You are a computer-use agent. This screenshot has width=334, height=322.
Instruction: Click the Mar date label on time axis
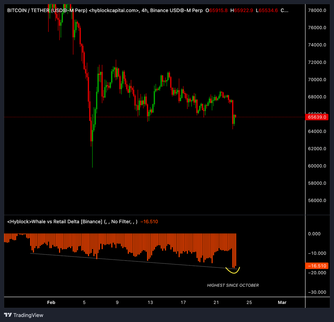click(x=282, y=302)
